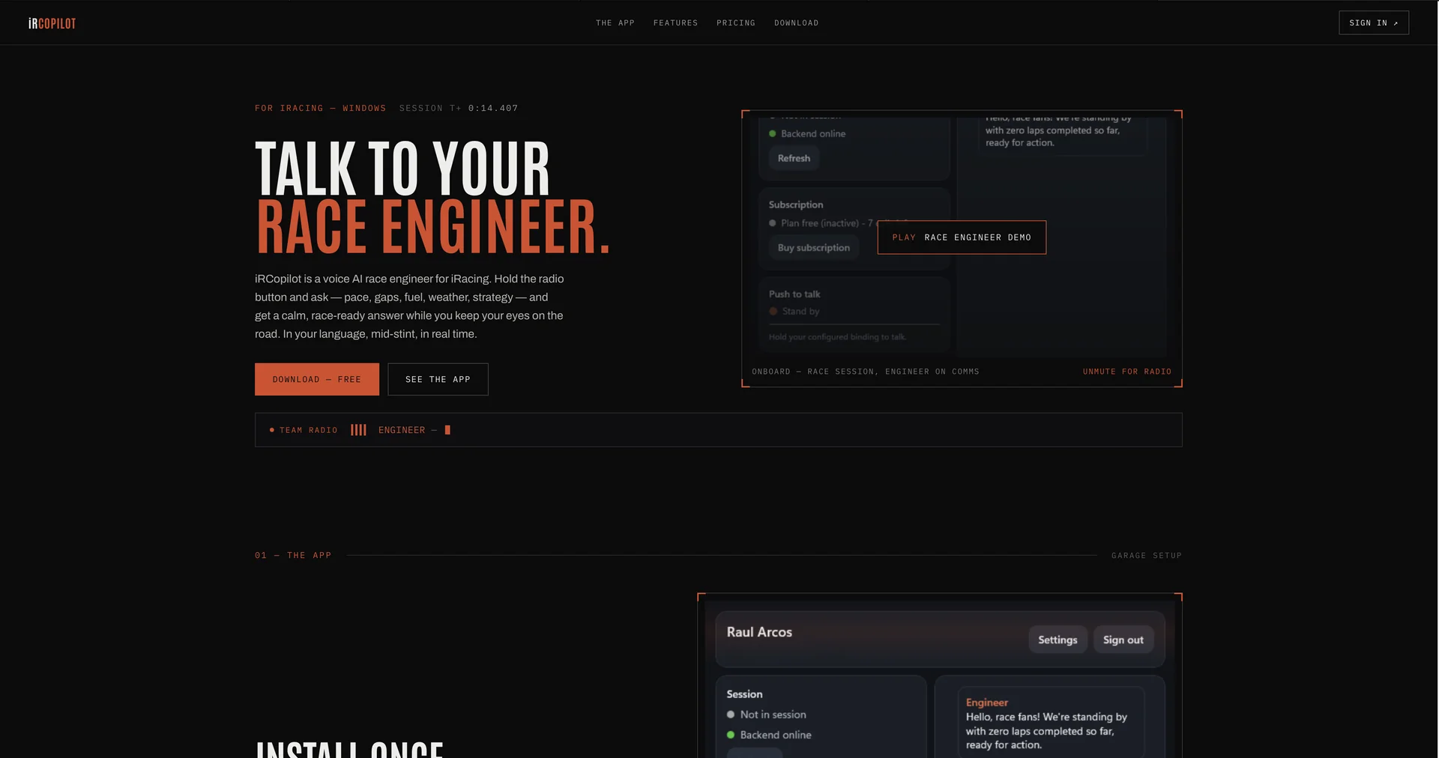The width and height of the screenshot is (1439, 758).
Task: Click the 'RACE ENGINEER.' headline
Action: tap(433, 226)
